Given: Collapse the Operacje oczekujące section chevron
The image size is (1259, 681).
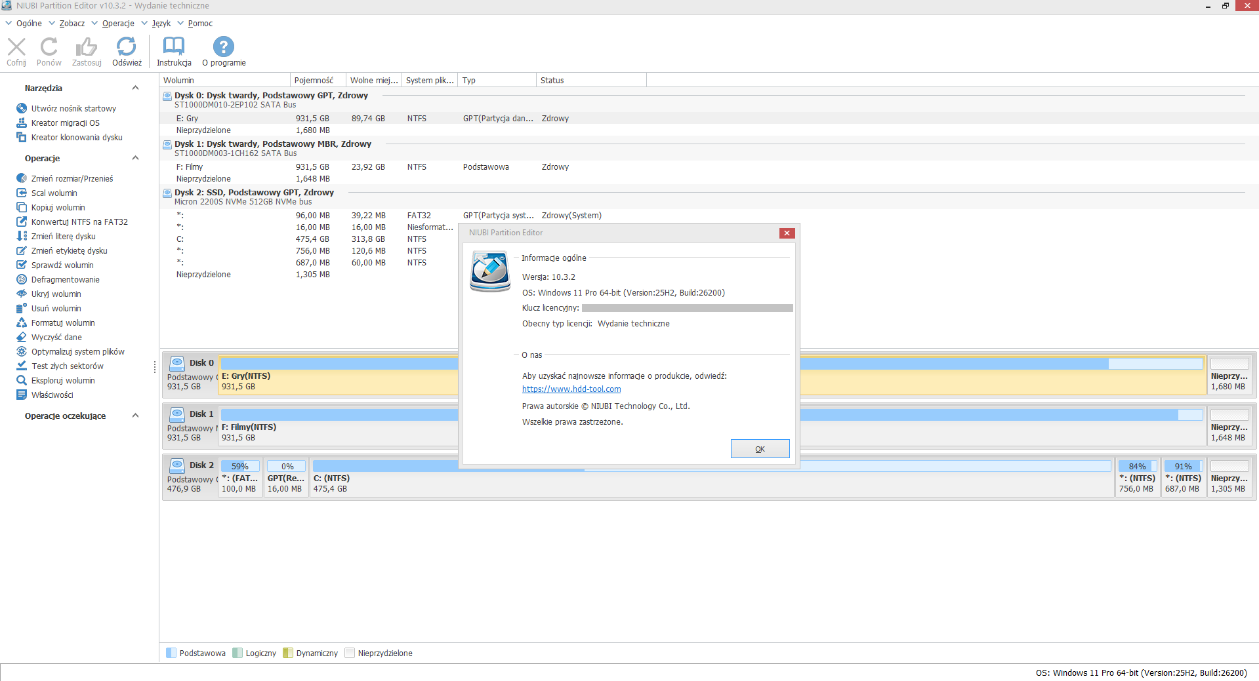Looking at the screenshot, I should coord(136,416).
